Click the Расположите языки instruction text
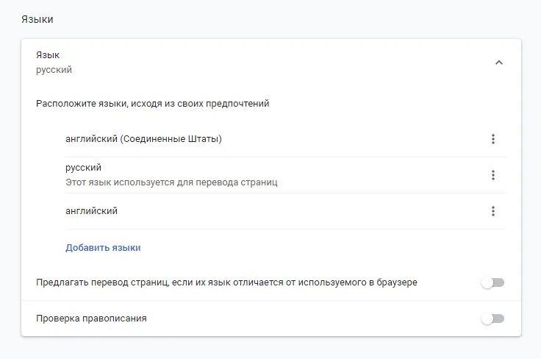 pyautogui.click(x=152, y=104)
